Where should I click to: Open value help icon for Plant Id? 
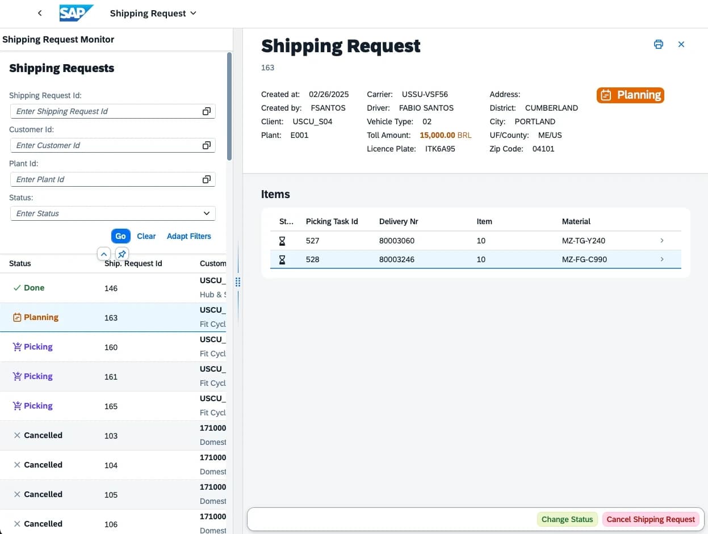click(206, 179)
